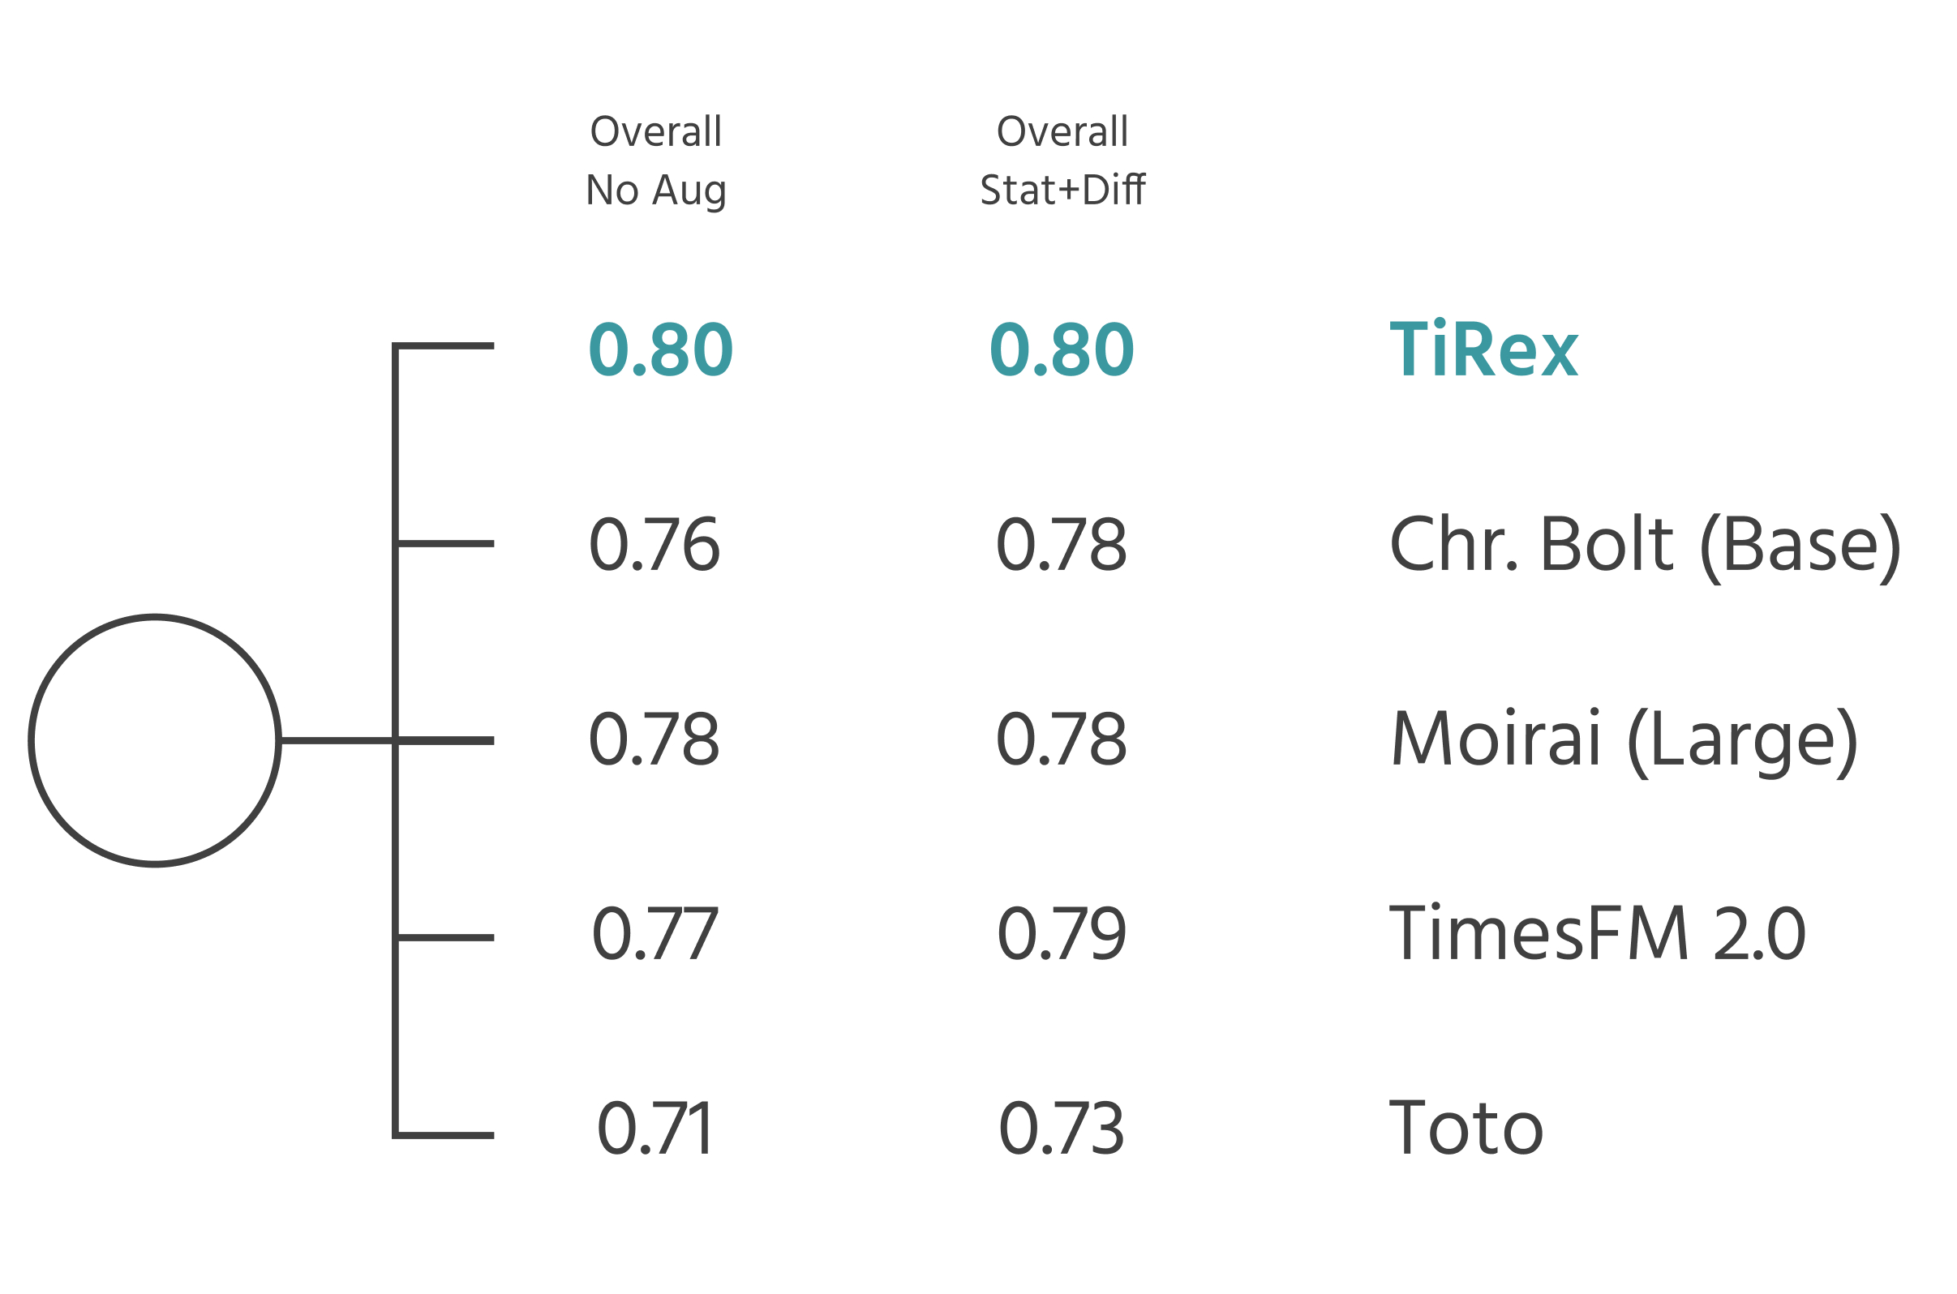Select Chr. Bolt's 0.78 Stat+Diff score
The width and height of the screenshot is (1957, 1294).
pos(1062,545)
